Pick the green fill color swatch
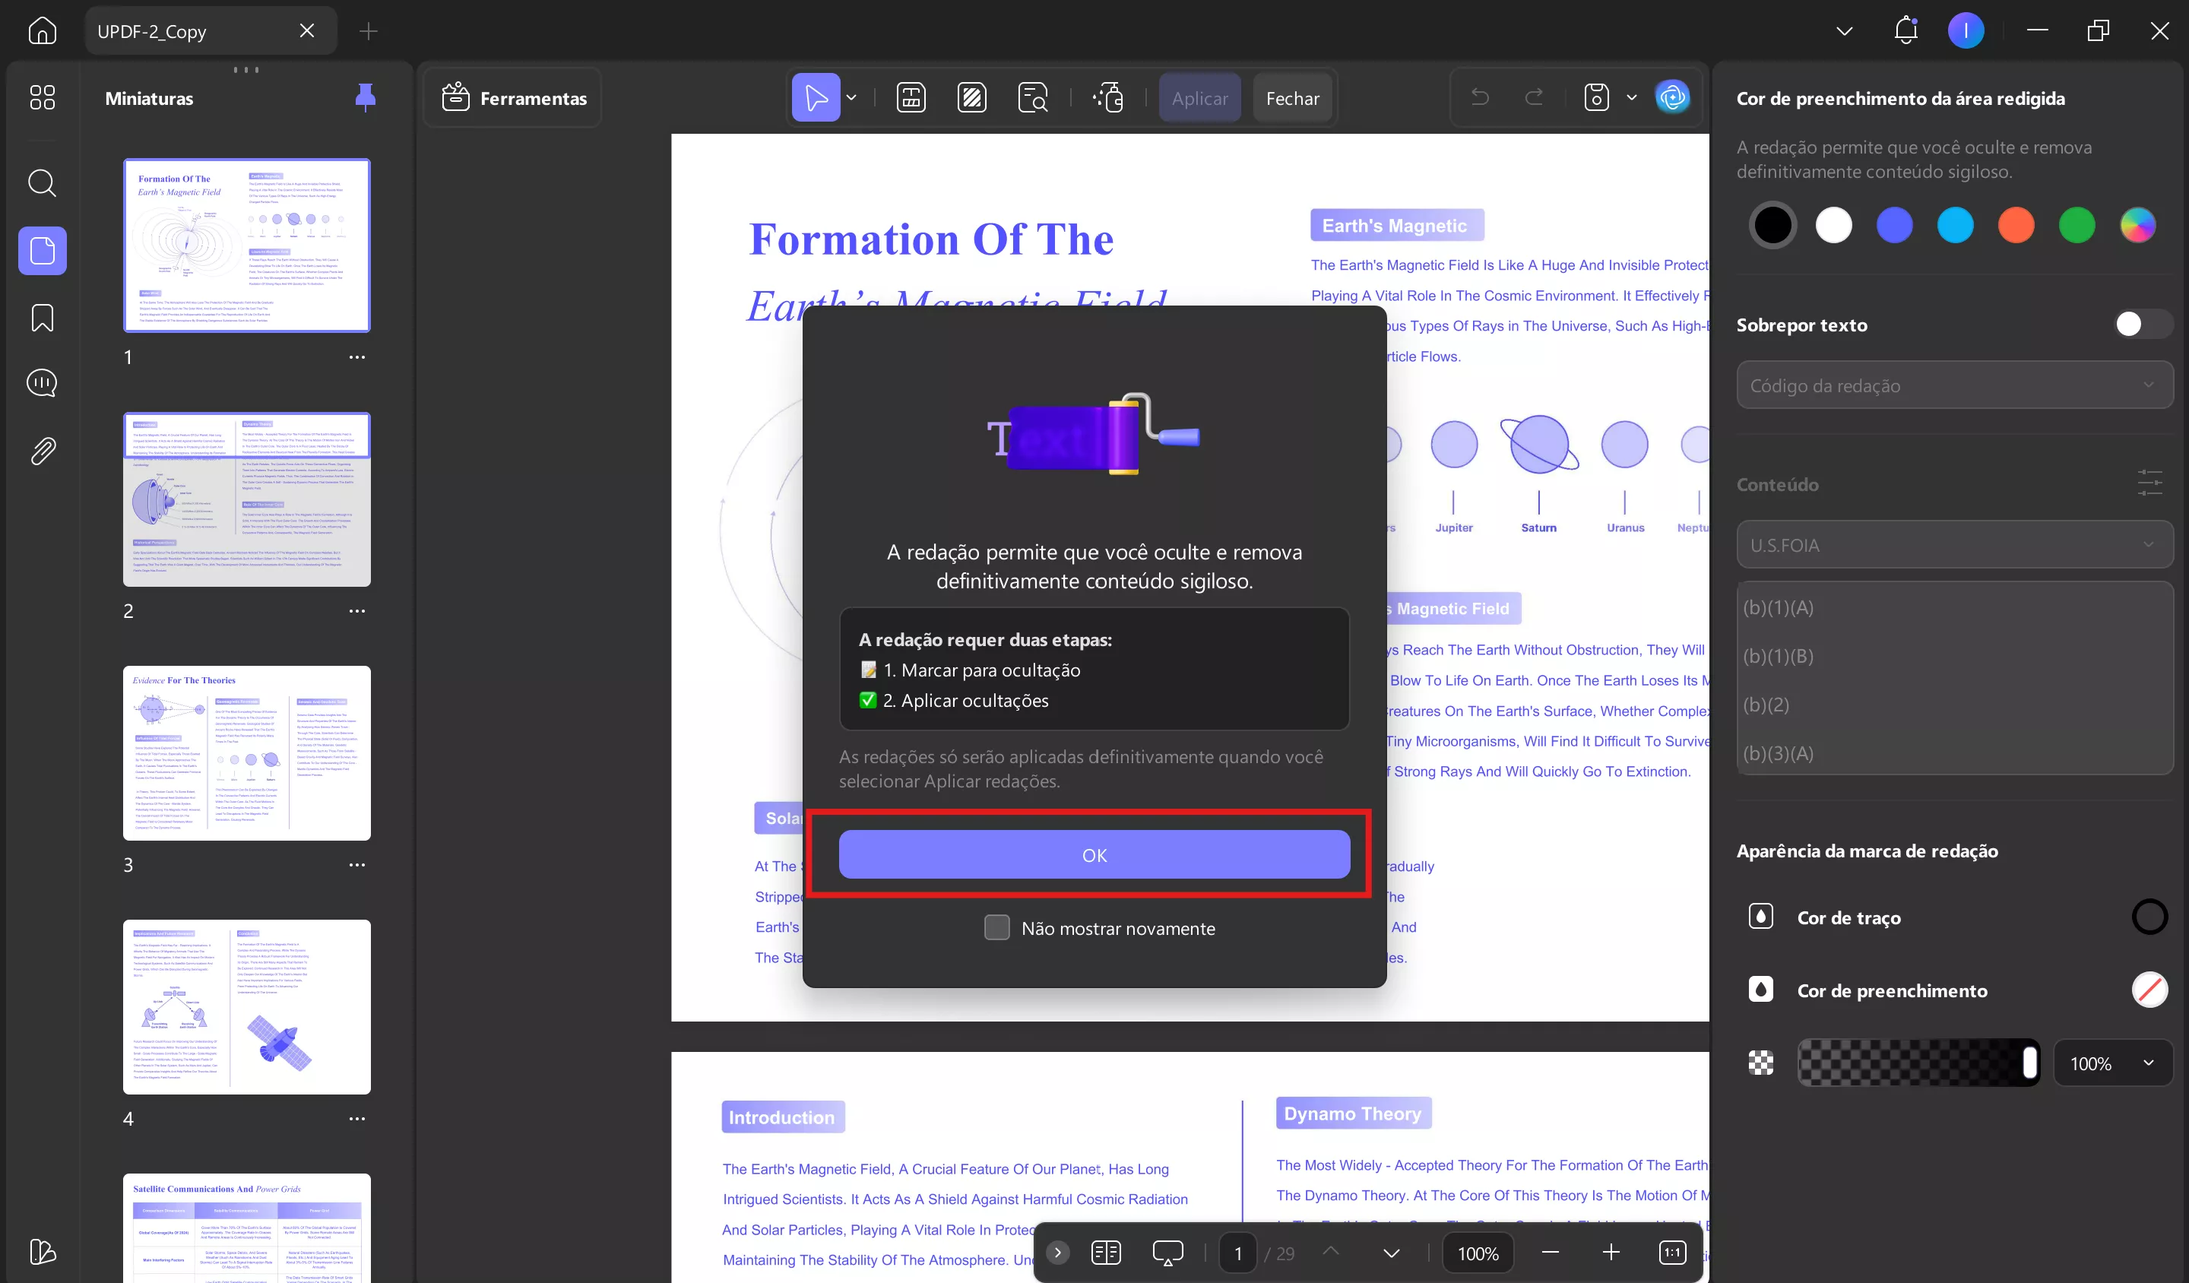The width and height of the screenshot is (2189, 1283). (2076, 225)
